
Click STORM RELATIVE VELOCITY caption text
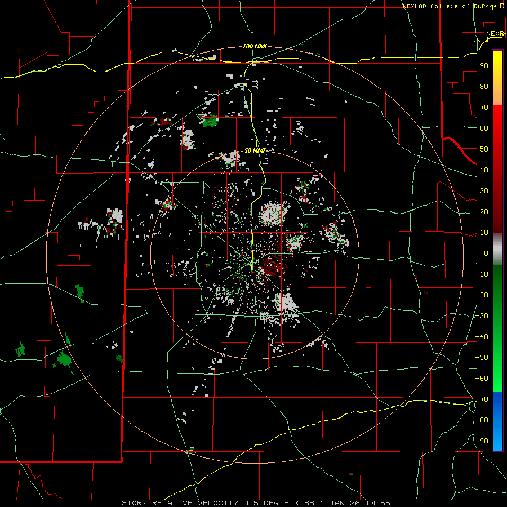(x=180, y=503)
